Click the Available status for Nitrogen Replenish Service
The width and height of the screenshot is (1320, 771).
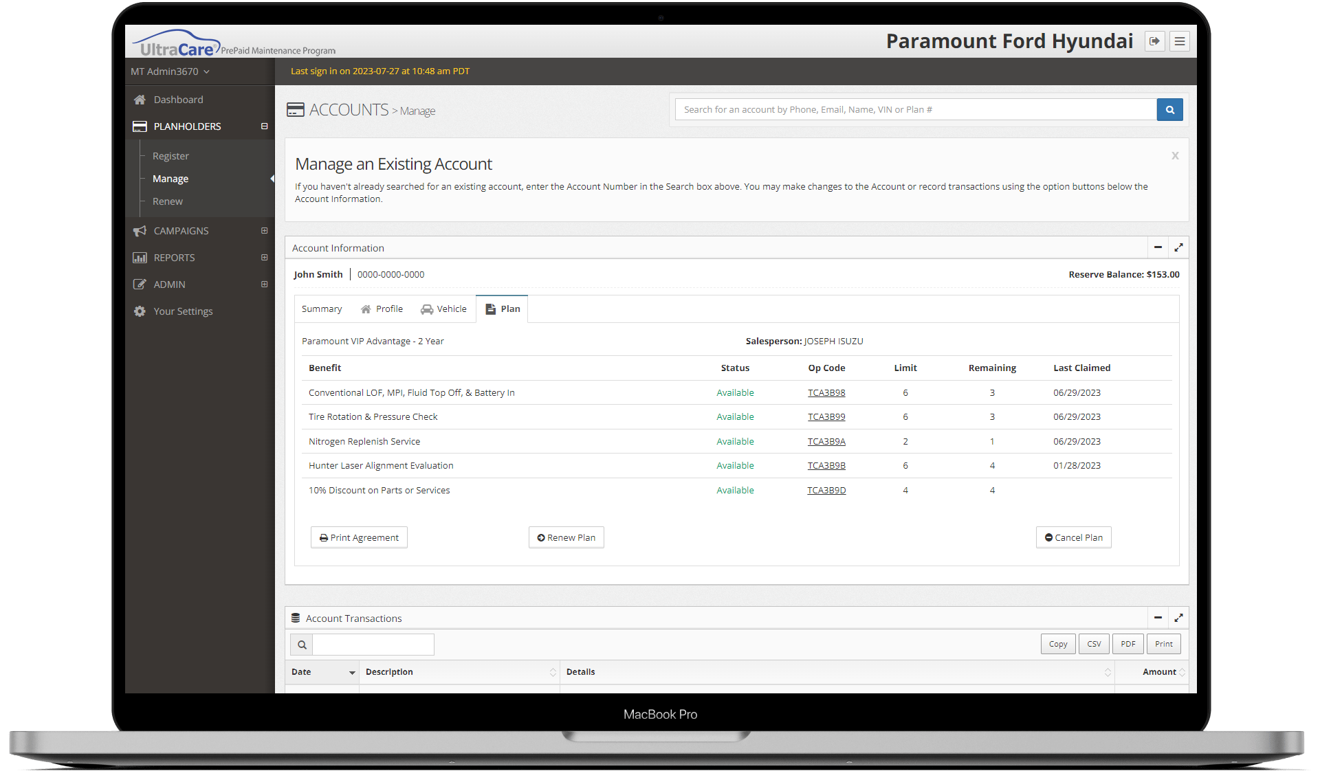pos(735,442)
